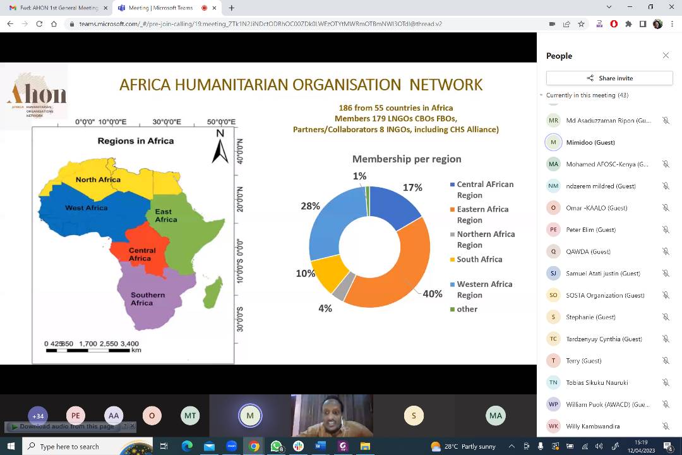
Task: Toggle mute for Willy Kambwandira
Action: [666, 426]
